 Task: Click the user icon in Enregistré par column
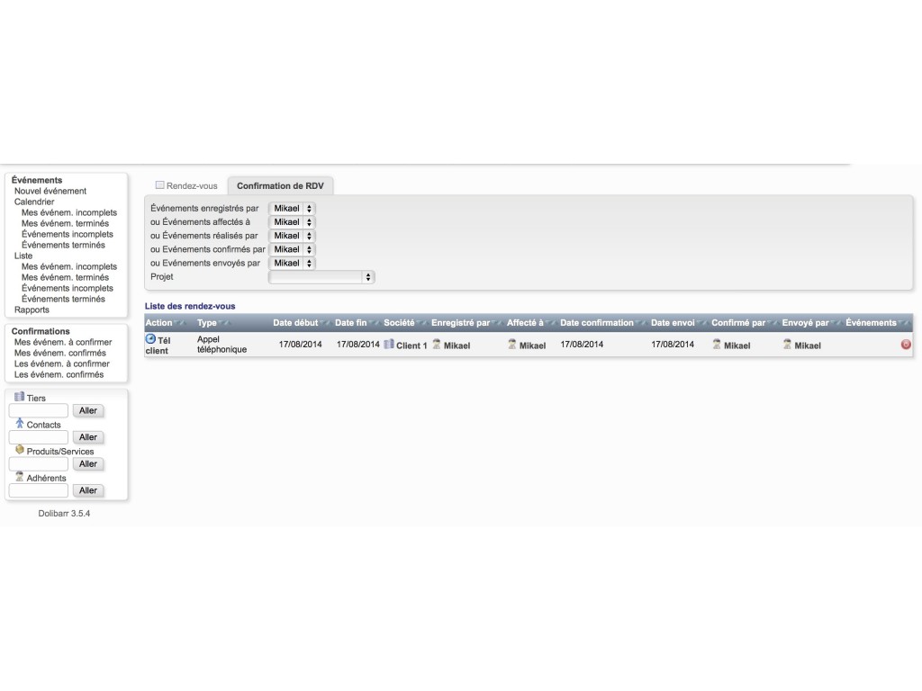[x=437, y=345]
